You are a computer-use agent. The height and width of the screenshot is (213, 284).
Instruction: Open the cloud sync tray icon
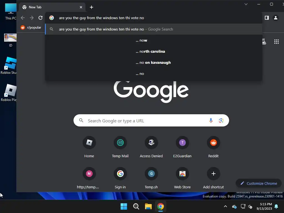point(234,206)
